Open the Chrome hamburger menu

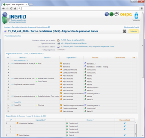pyautogui.click(x=142, y=8)
